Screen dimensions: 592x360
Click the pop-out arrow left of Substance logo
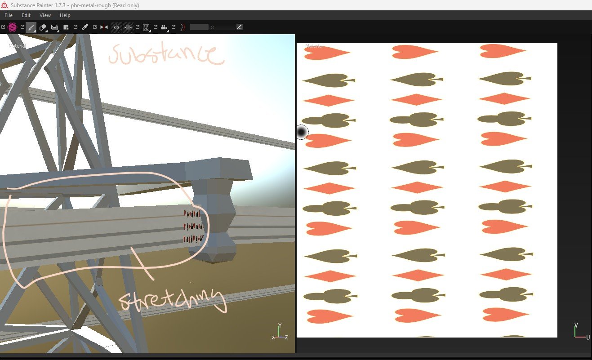click(3, 27)
